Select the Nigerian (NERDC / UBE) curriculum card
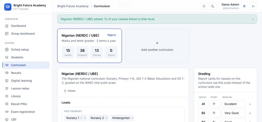The height and width of the screenshot is (122, 262). (90, 46)
